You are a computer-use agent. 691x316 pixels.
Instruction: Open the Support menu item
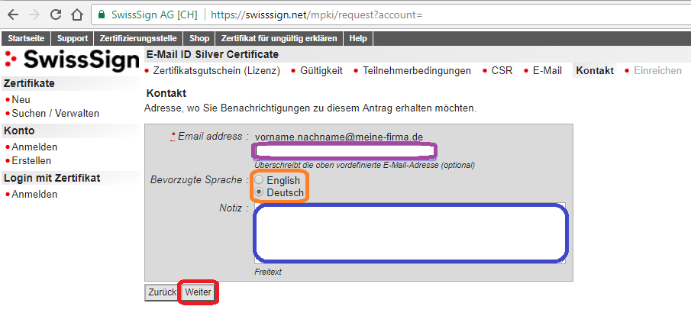73,38
